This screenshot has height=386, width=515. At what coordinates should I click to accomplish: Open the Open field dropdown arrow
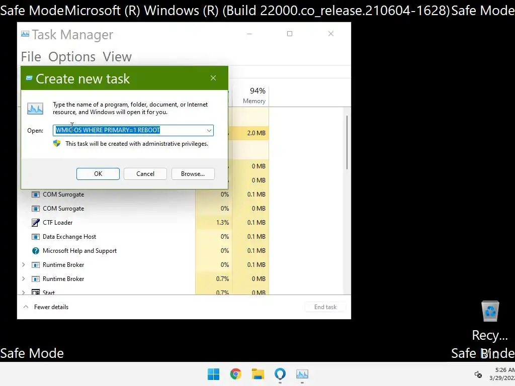tap(209, 130)
